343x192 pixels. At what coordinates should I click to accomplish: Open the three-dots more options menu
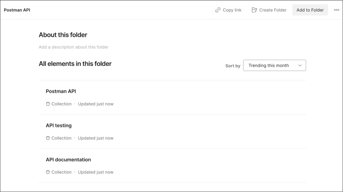(x=337, y=10)
